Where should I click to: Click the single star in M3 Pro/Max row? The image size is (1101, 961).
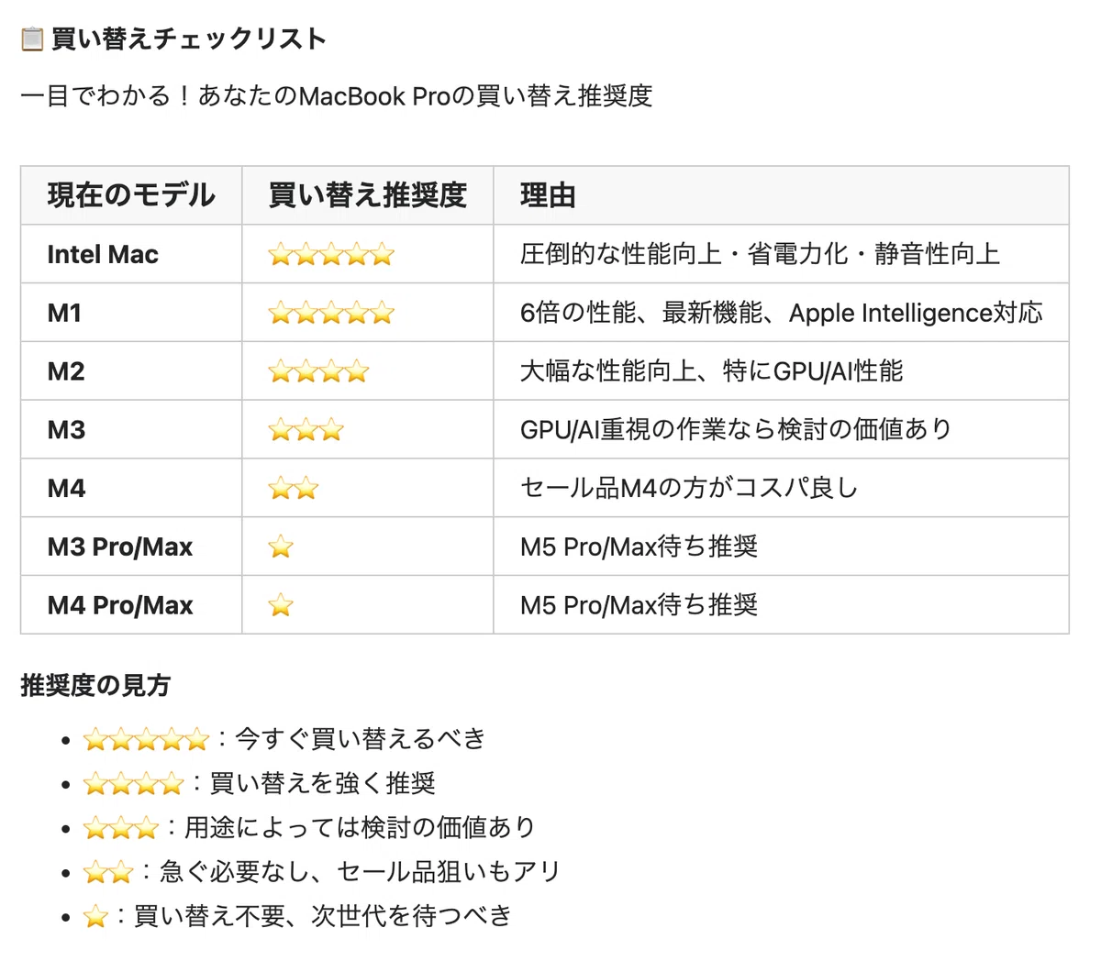(x=281, y=547)
